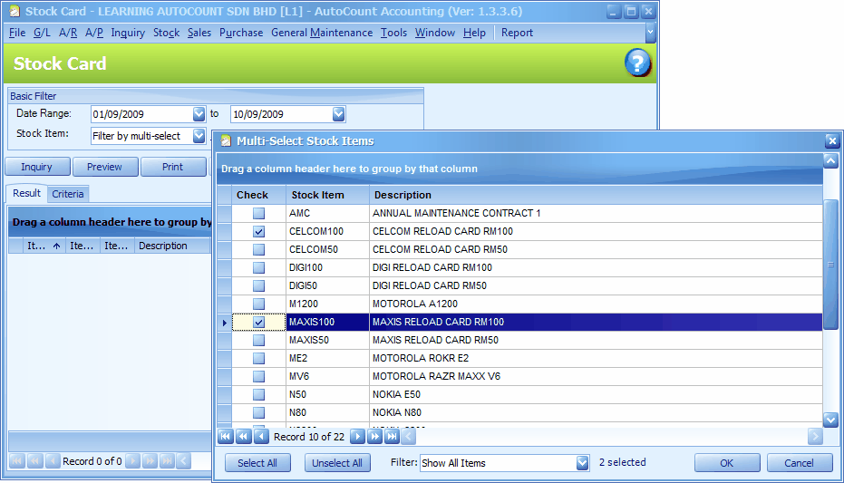Sort by Check column header
844x483 pixels.
pos(259,195)
